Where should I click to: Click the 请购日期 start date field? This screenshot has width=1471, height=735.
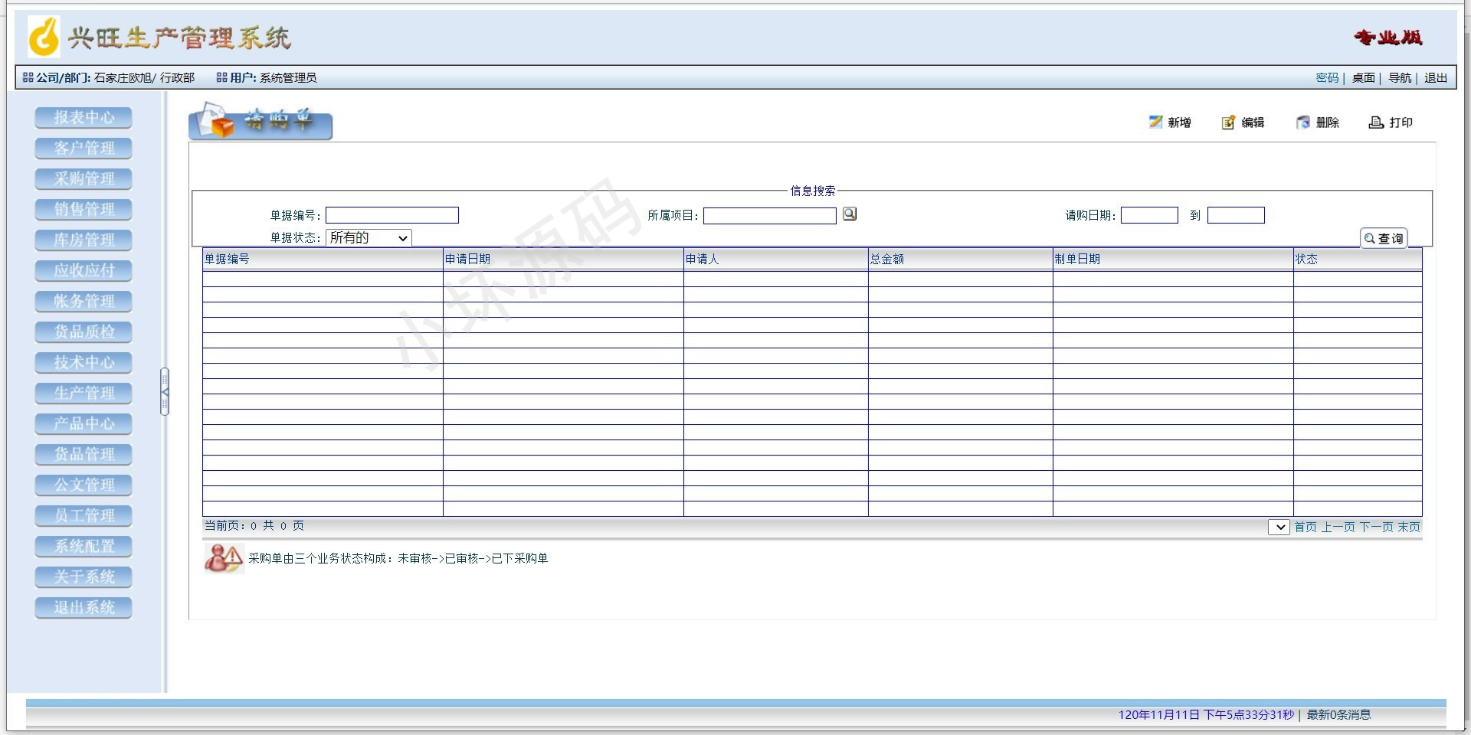(x=1149, y=216)
